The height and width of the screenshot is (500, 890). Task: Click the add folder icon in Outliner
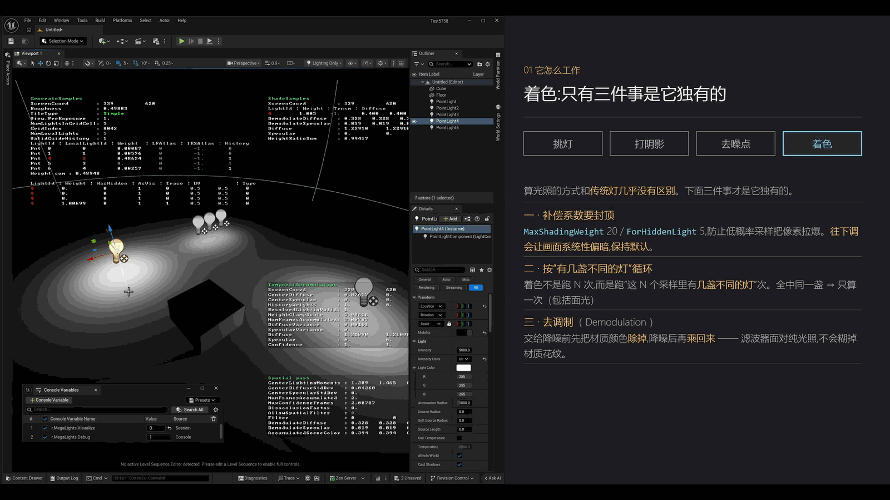(479, 64)
